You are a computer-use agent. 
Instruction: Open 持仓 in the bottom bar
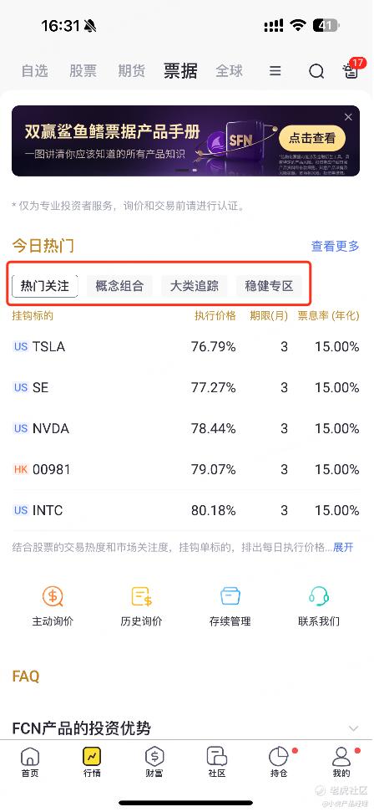point(279,763)
